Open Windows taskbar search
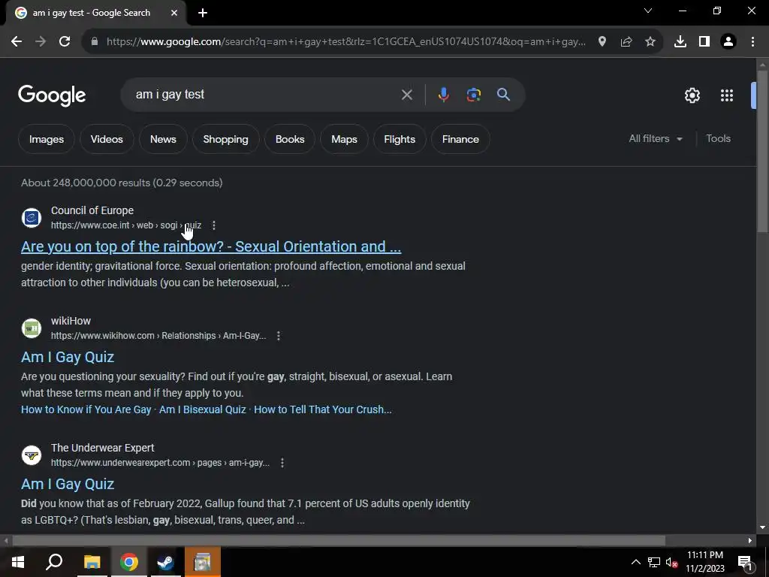769x577 pixels. point(54,562)
